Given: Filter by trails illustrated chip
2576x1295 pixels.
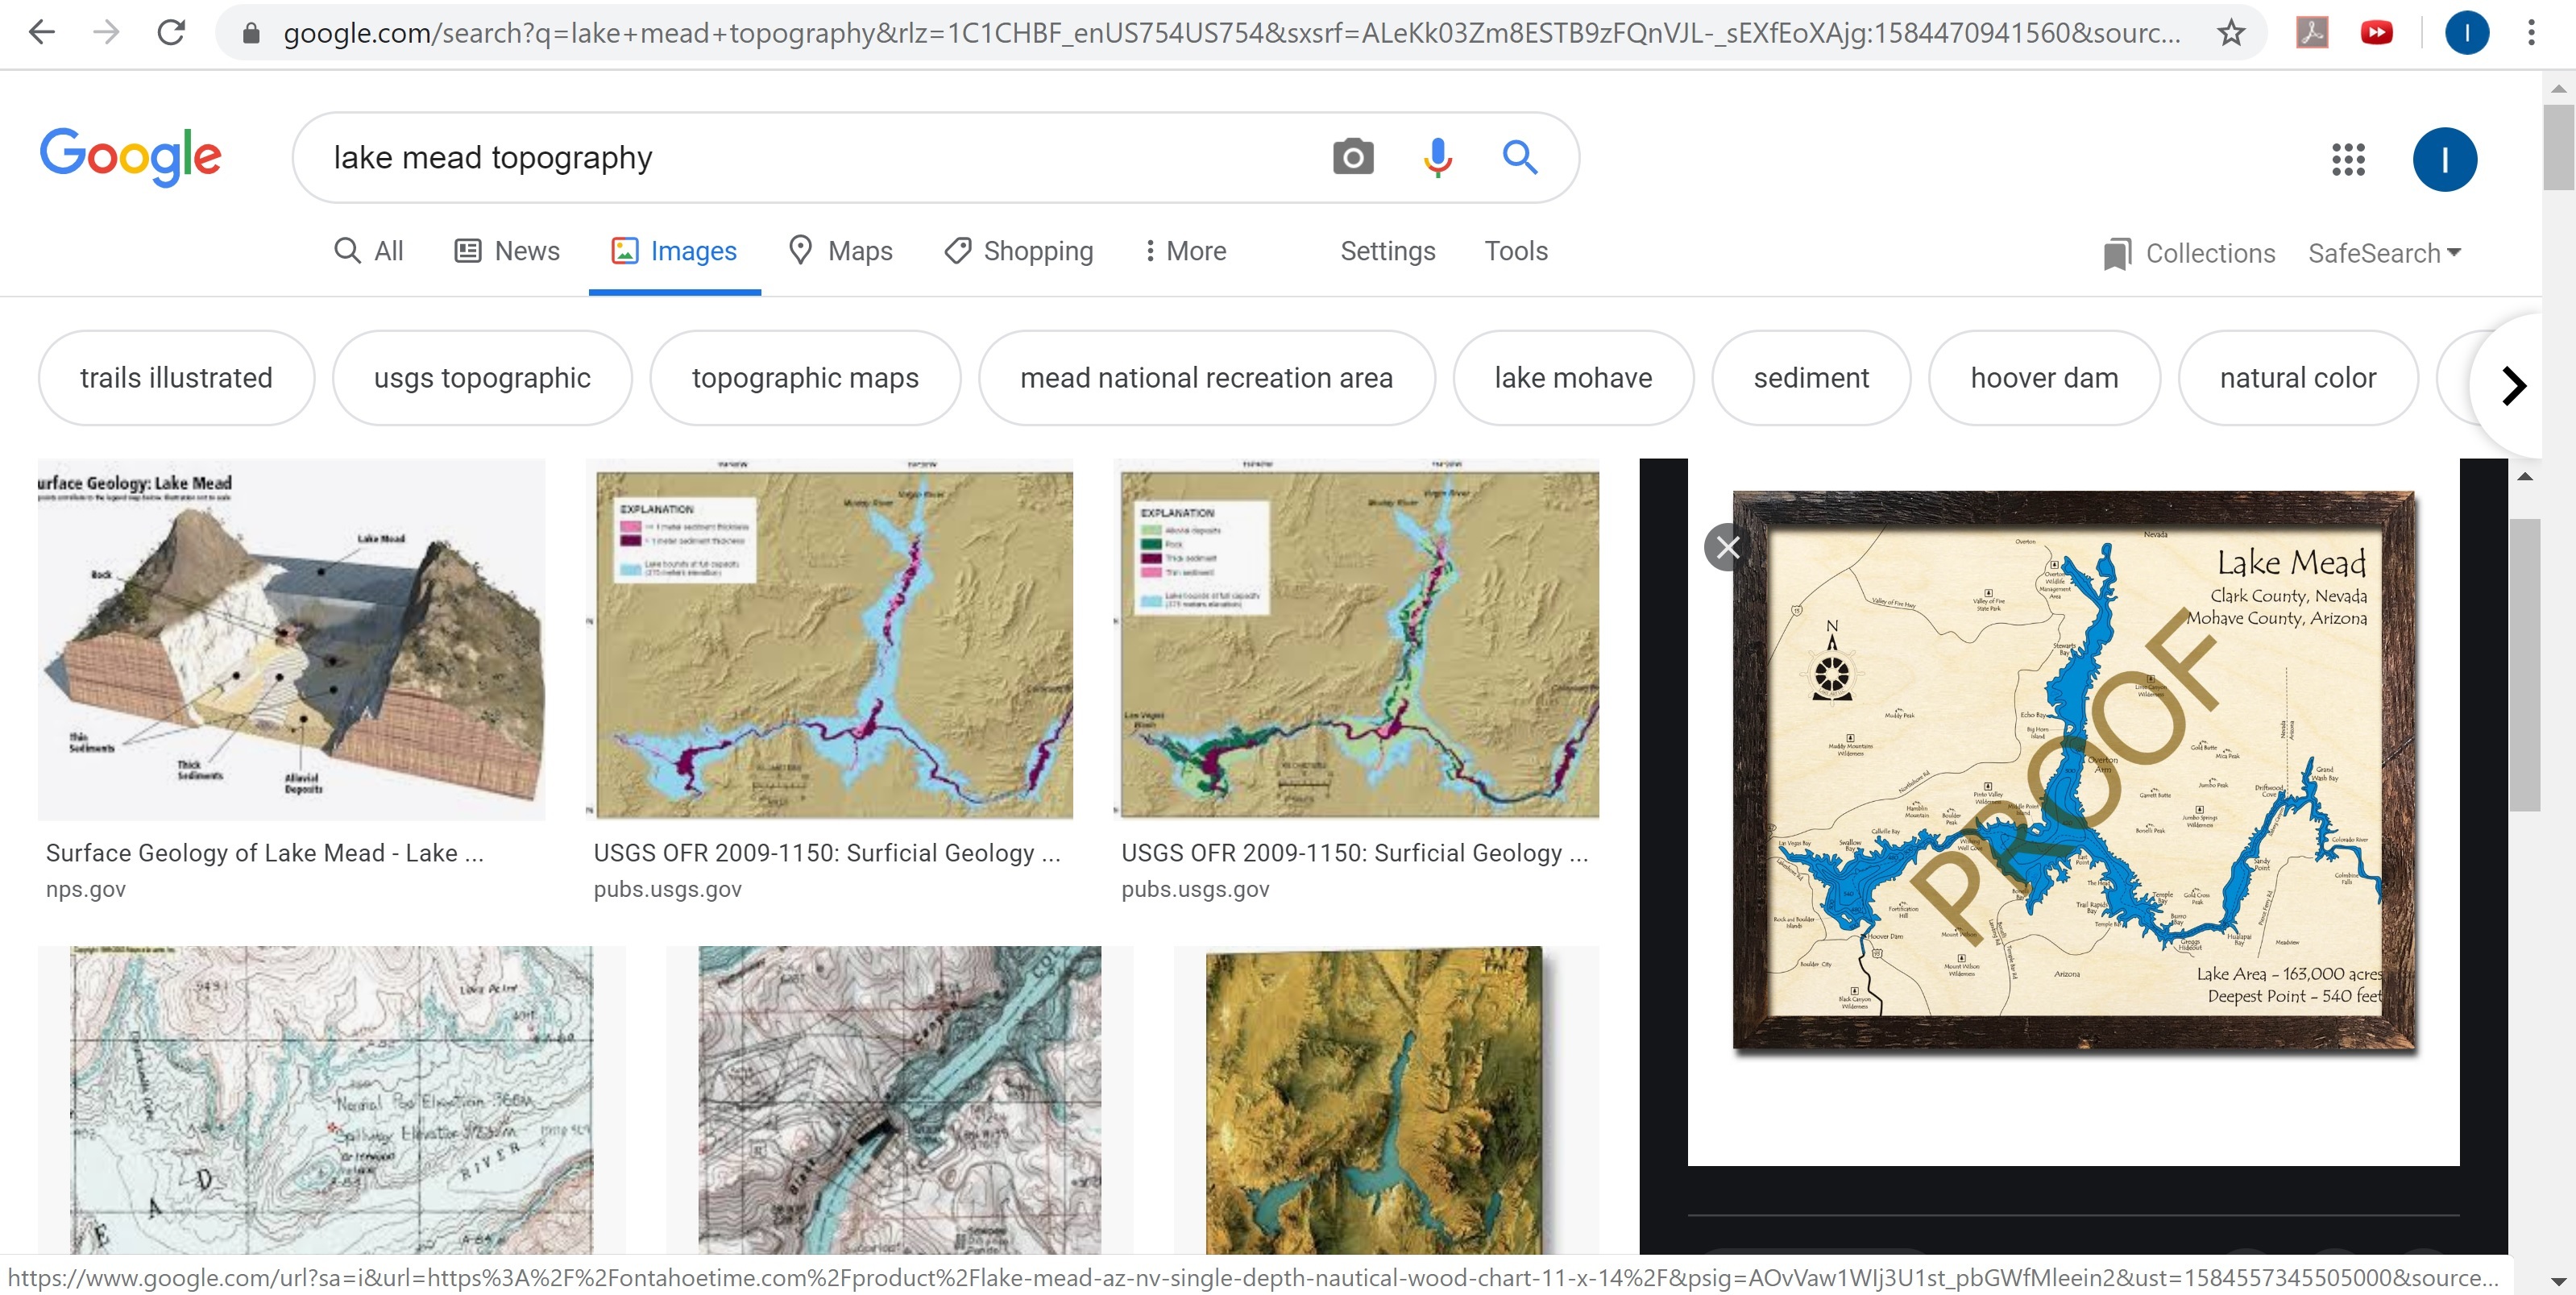Looking at the screenshot, I should [x=176, y=378].
